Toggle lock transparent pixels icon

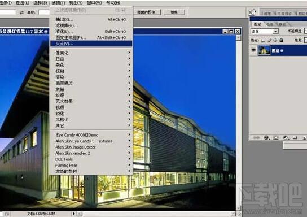pyautogui.click(x=263, y=40)
